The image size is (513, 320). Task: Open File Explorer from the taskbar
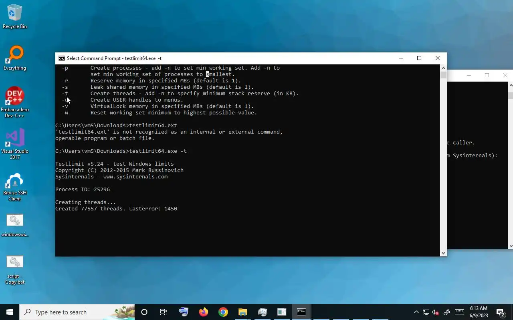click(x=243, y=312)
